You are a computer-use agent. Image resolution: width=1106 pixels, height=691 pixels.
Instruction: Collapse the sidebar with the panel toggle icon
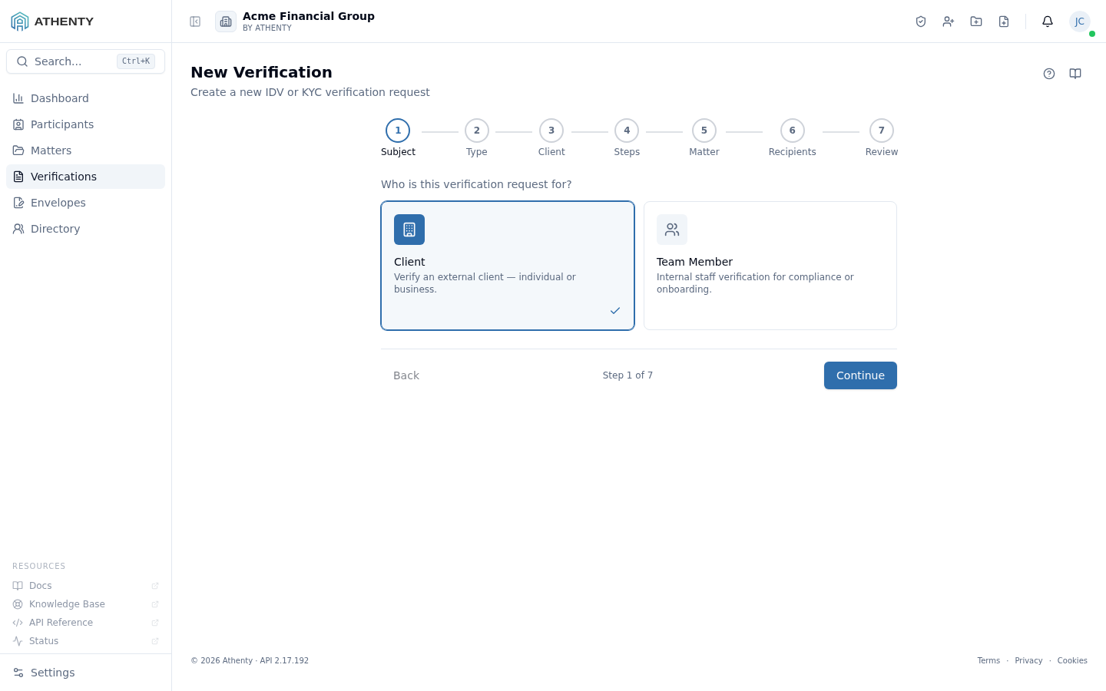point(195,21)
